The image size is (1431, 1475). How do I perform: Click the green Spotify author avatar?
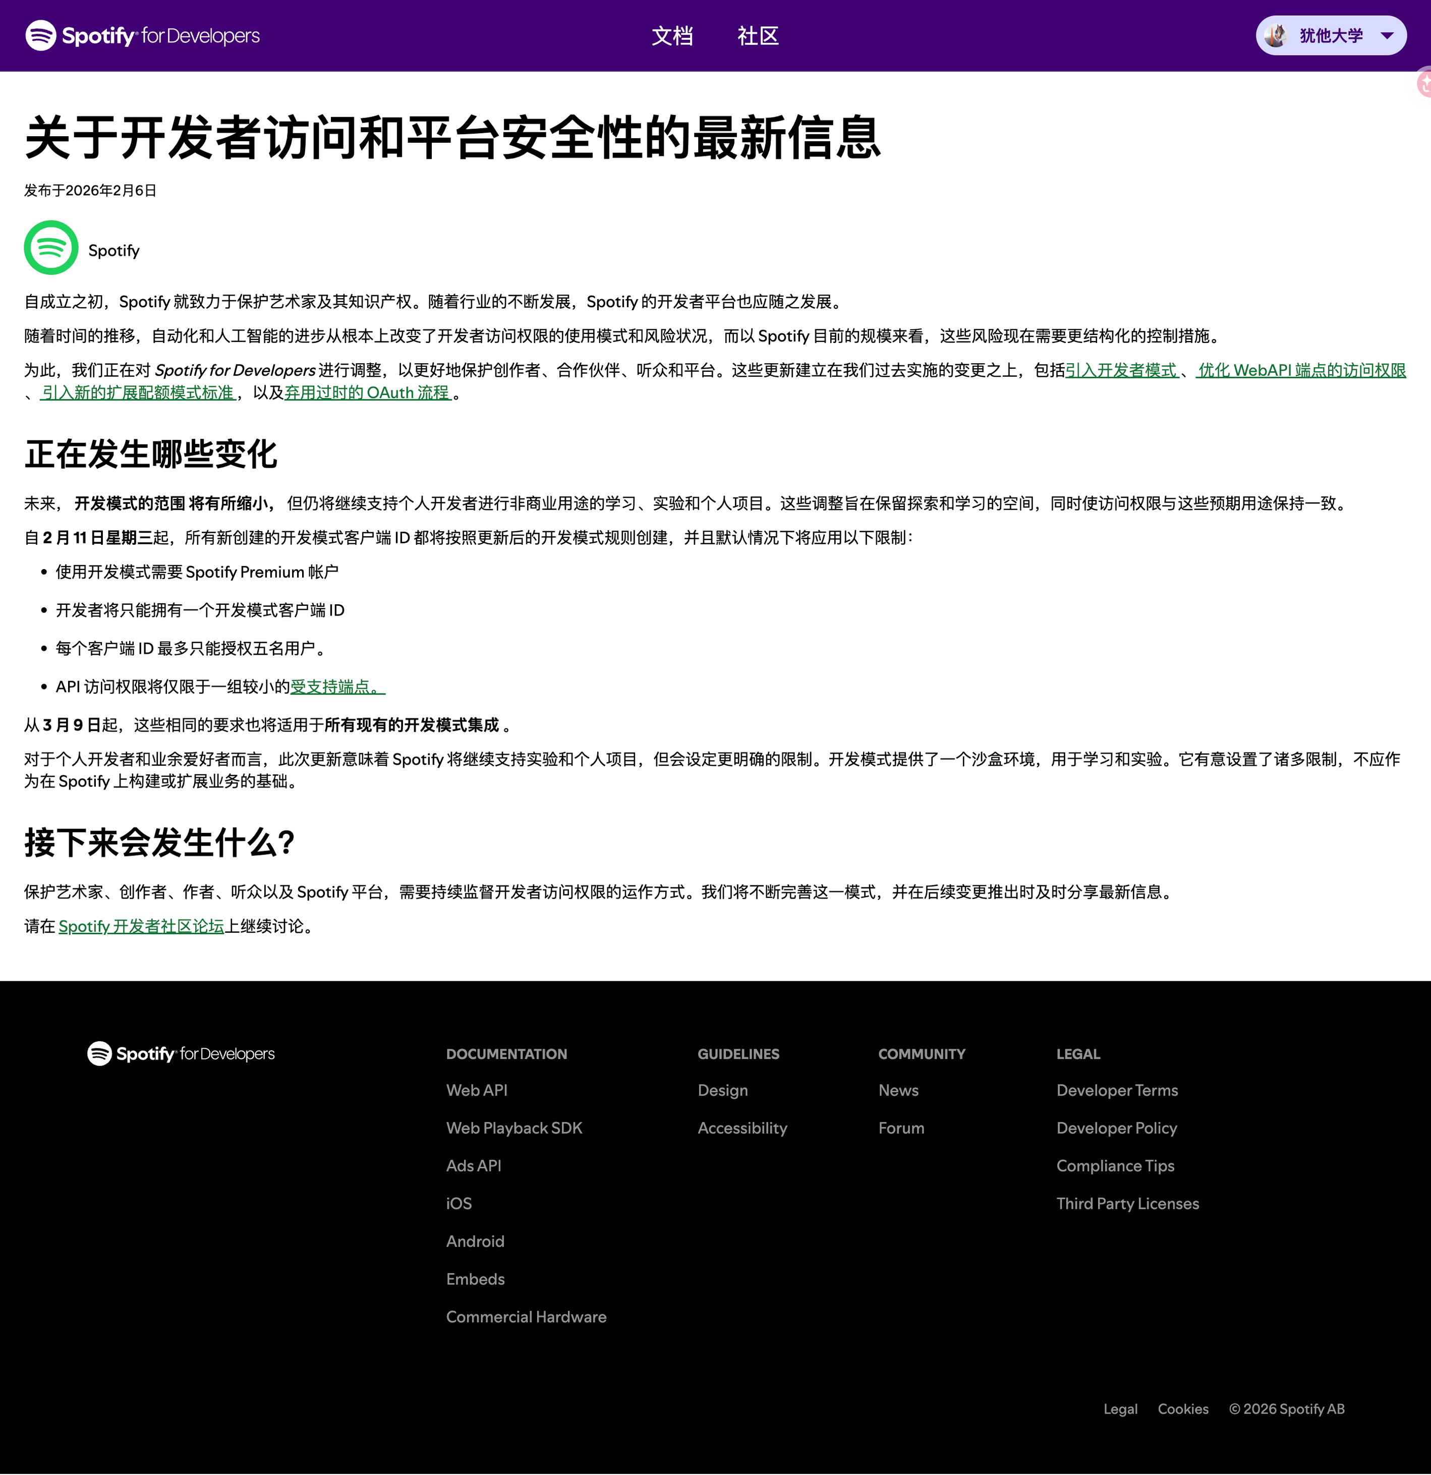point(51,248)
